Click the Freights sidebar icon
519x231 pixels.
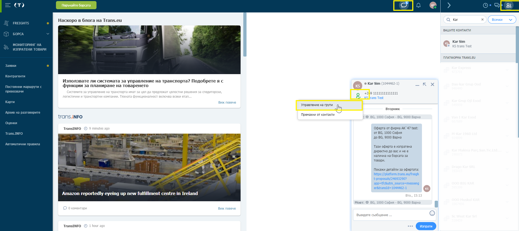[x=6, y=23]
